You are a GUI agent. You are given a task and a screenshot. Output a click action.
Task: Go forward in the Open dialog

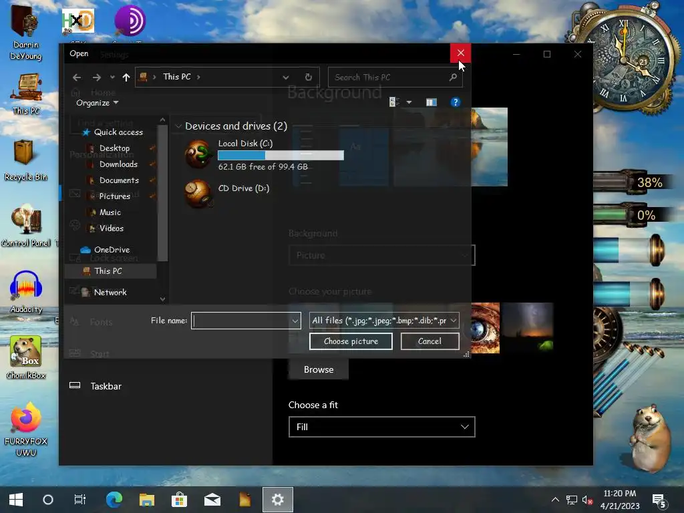96,77
